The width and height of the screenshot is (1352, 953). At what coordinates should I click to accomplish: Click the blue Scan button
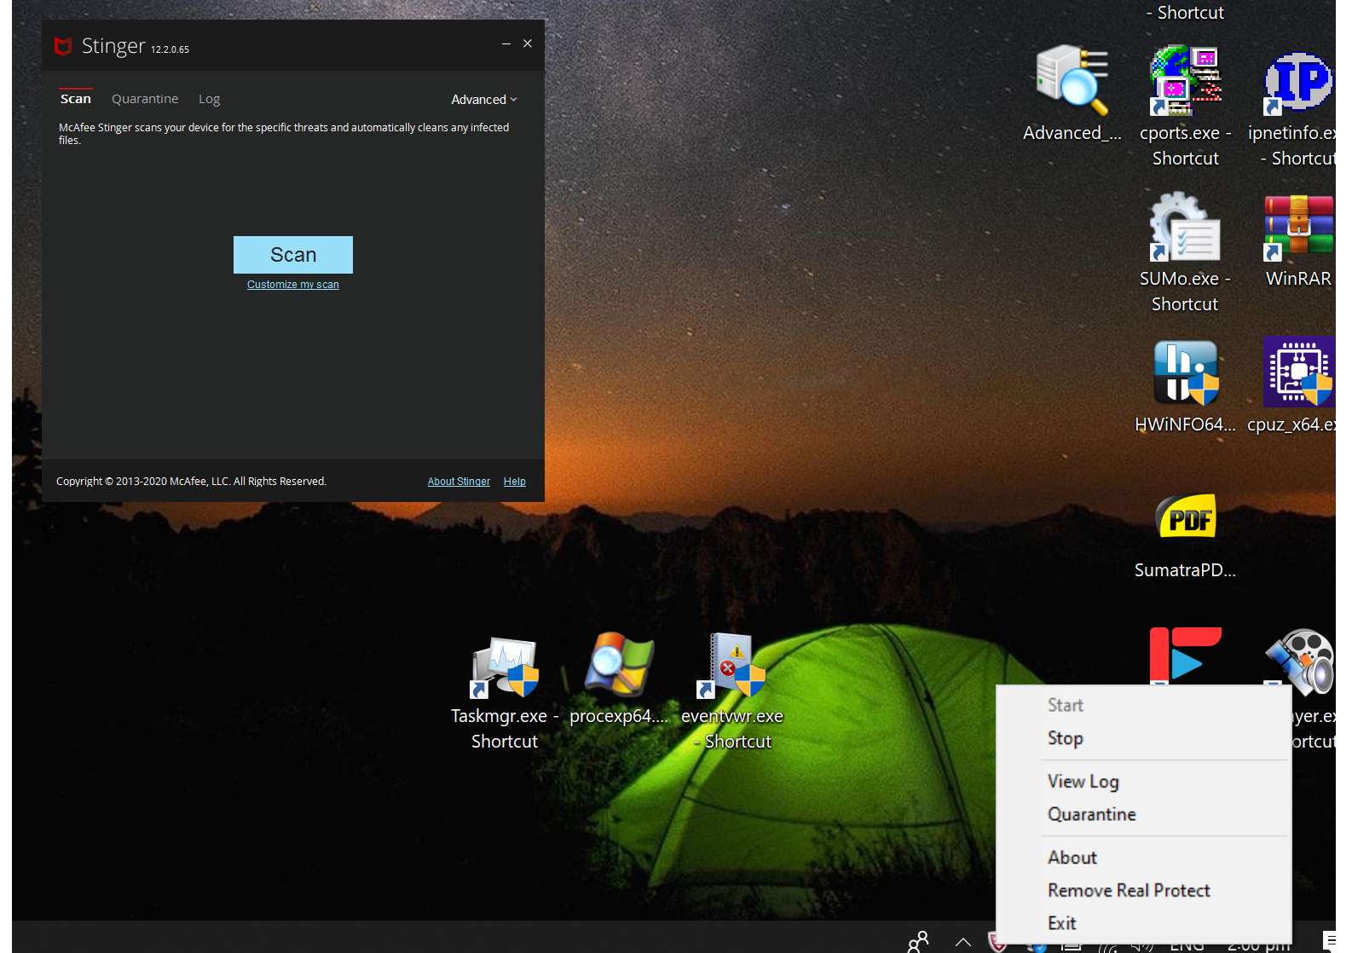click(293, 255)
